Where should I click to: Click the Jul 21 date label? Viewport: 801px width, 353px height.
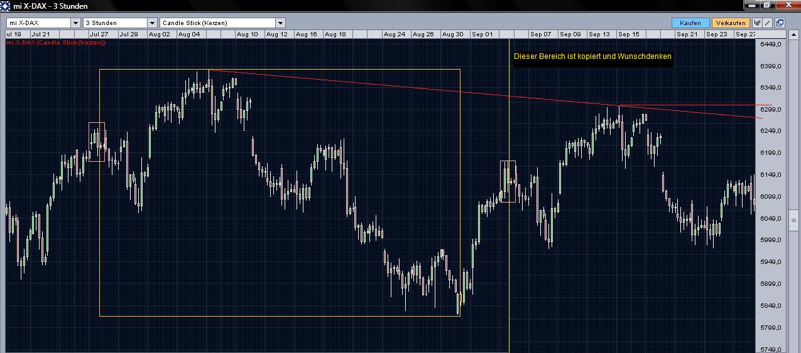coord(41,34)
